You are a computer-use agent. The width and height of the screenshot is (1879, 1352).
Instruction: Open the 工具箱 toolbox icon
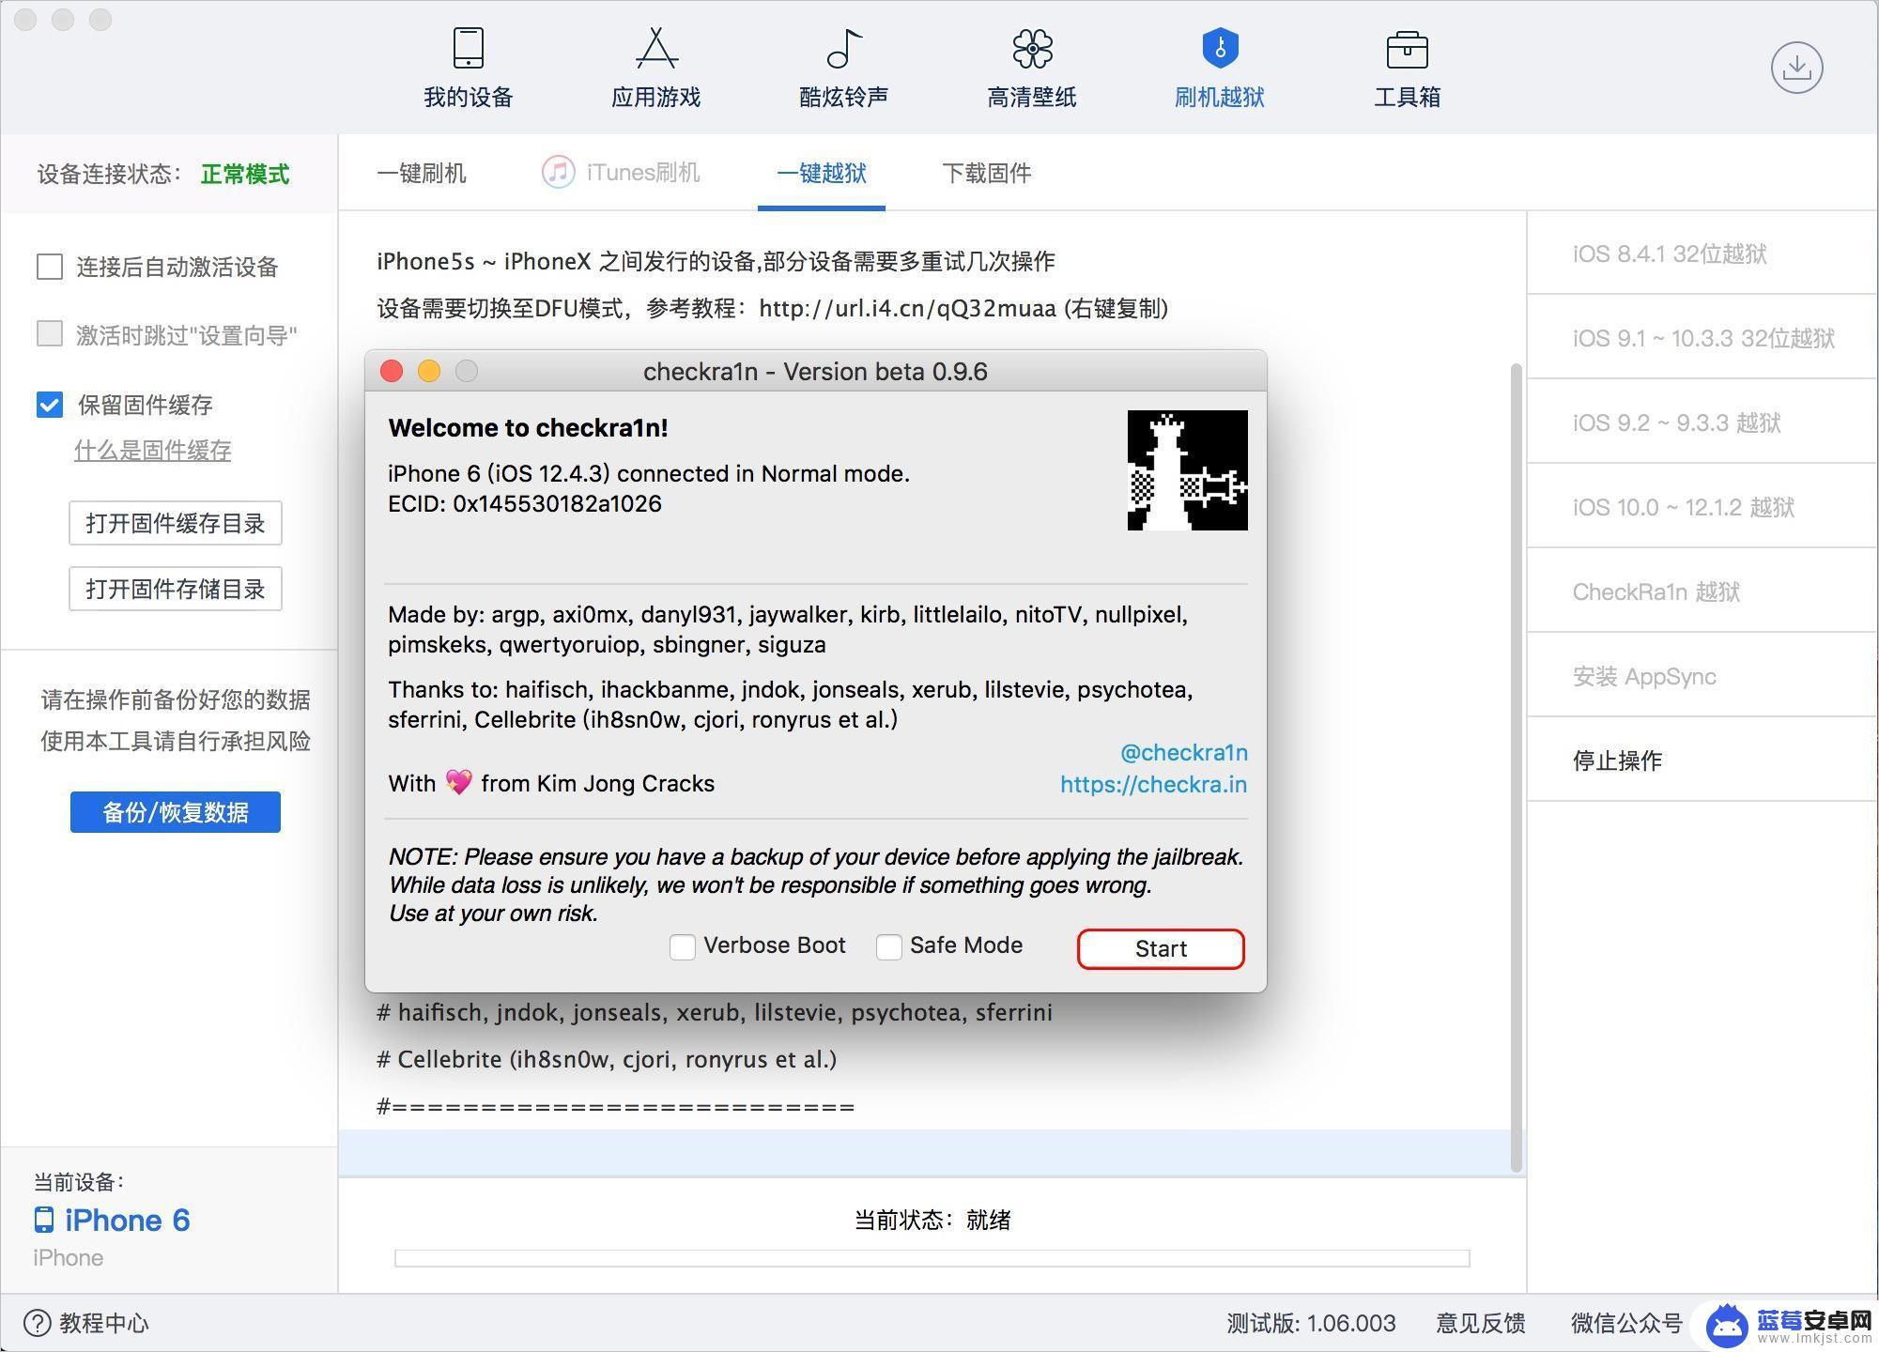coord(1407,50)
